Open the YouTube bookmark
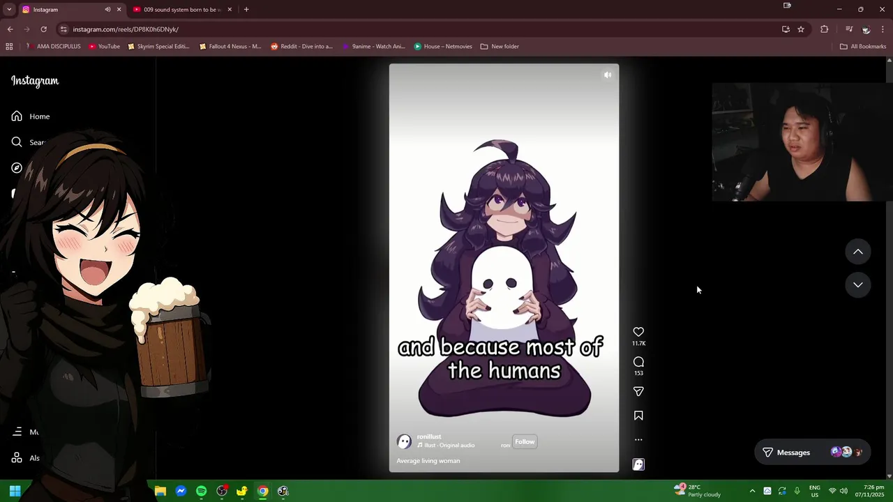 click(x=105, y=47)
